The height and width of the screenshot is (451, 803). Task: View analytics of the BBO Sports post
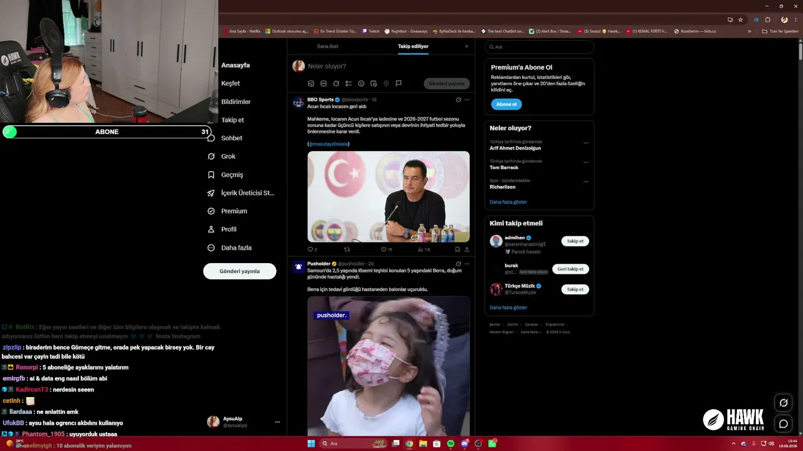(421, 249)
